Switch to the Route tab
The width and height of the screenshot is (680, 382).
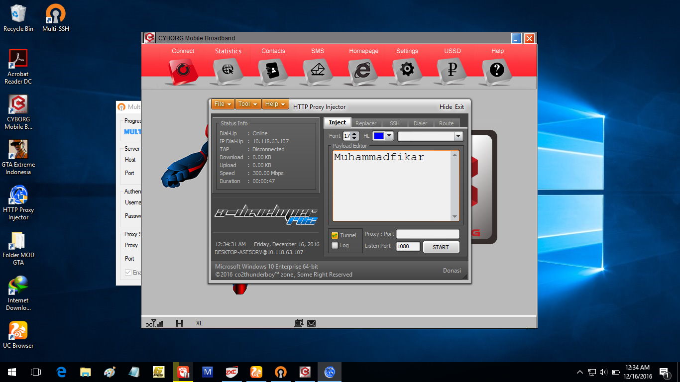(447, 123)
